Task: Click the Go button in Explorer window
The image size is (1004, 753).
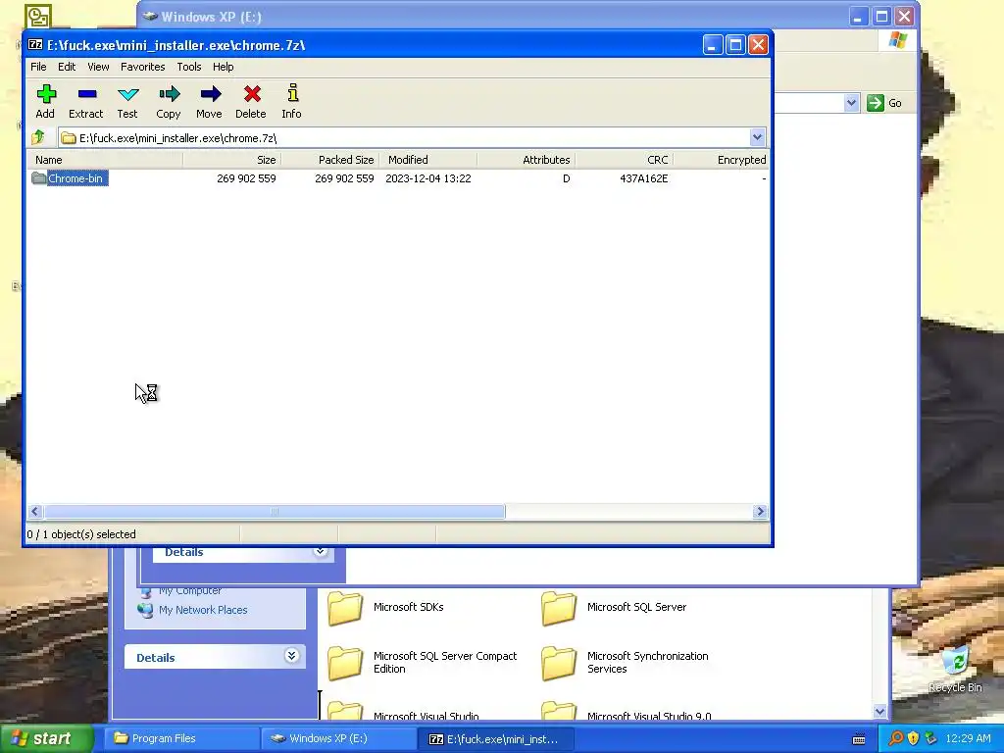Action: (884, 103)
